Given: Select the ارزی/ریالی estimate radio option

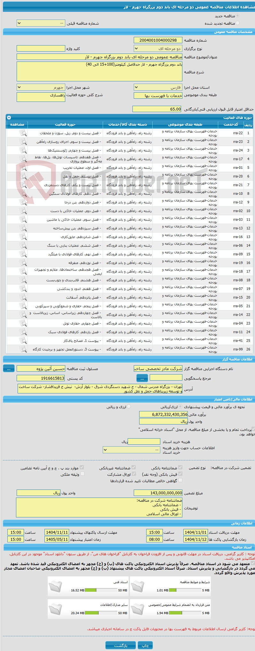Looking at the screenshot, I should tap(180, 407).
